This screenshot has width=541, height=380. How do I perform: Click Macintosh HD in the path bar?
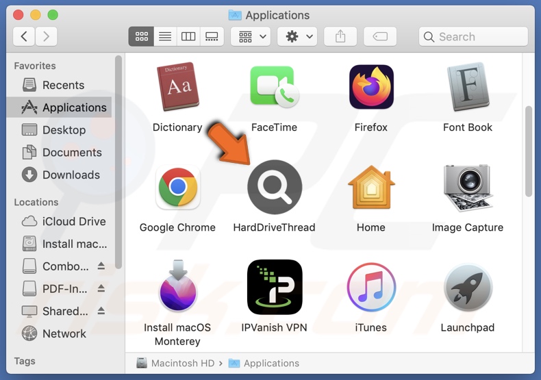pos(175,363)
